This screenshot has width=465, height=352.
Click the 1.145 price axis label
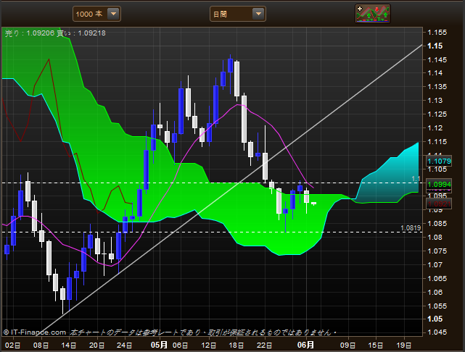437,60
